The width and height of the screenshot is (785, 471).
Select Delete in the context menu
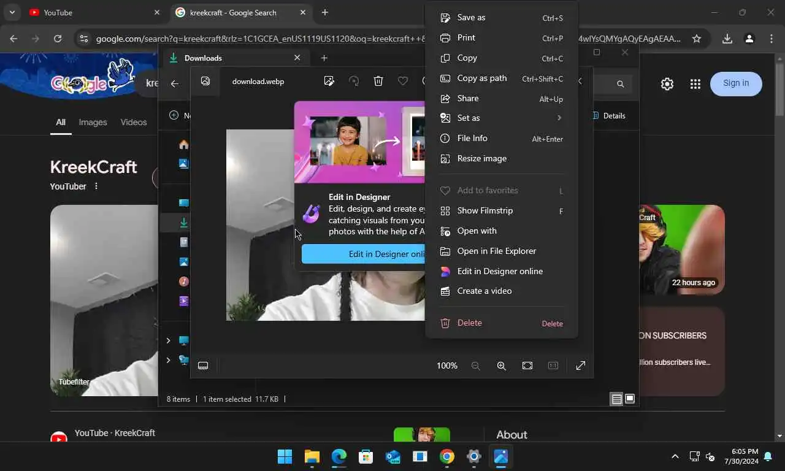pyautogui.click(x=501, y=323)
